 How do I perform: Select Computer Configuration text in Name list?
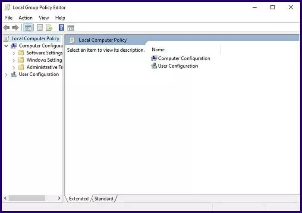tap(184, 58)
